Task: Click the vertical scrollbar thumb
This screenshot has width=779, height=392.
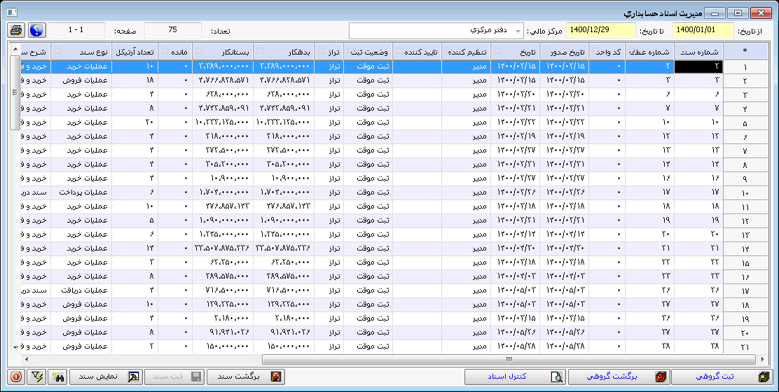Action: point(15,92)
